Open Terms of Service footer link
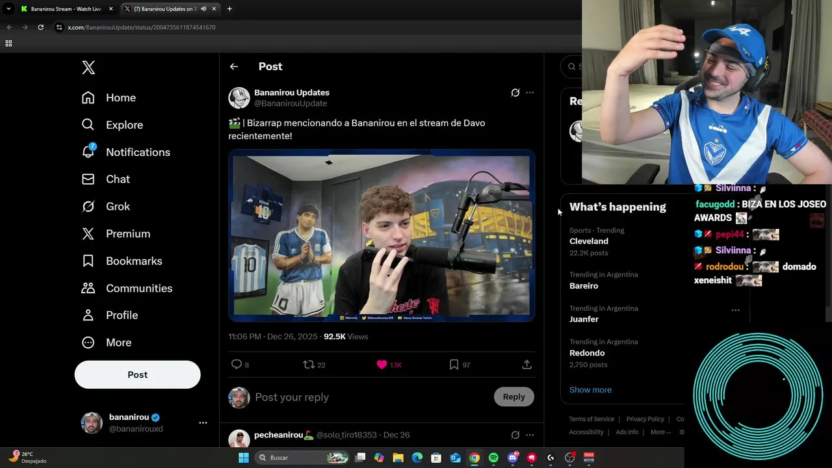The width and height of the screenshot is (832, 468). 591,419
